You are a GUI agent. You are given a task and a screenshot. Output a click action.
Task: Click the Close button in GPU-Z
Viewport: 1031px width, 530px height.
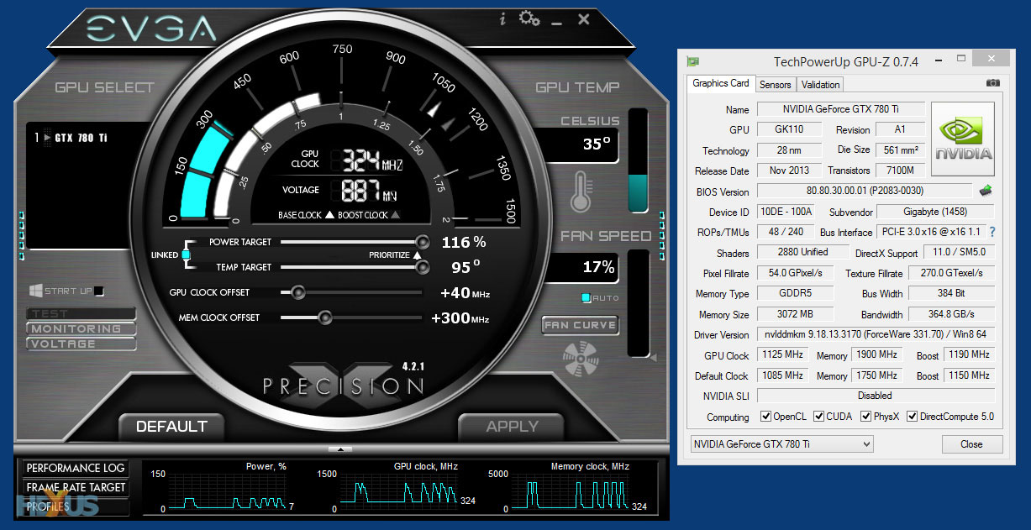[x=971, y=443]
